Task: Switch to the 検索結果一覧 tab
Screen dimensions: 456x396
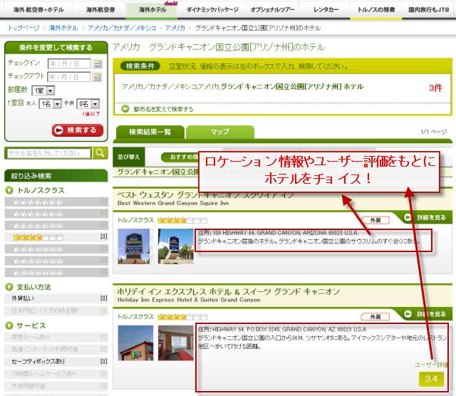Action: tap(150, 132)
